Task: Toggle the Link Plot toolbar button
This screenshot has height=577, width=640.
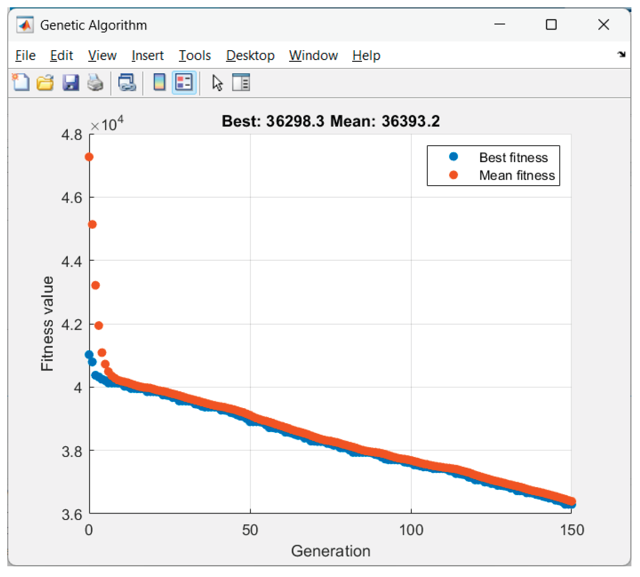Action: tap(127, 82)
